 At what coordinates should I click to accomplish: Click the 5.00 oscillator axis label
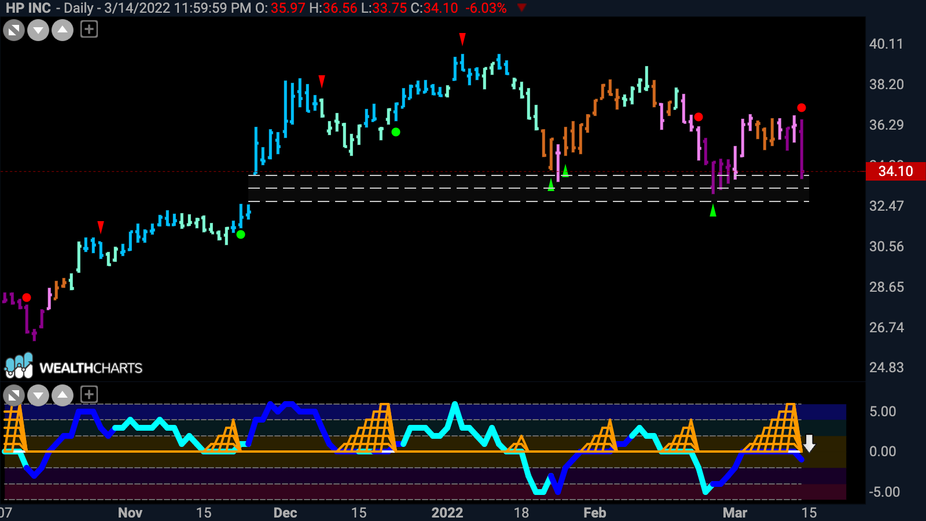click(x=883, y=412)
